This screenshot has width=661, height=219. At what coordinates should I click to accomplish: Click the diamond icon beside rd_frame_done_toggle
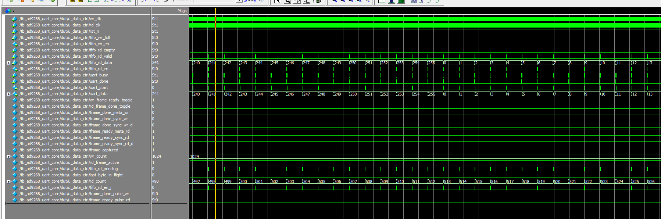(x=14, y=106)
